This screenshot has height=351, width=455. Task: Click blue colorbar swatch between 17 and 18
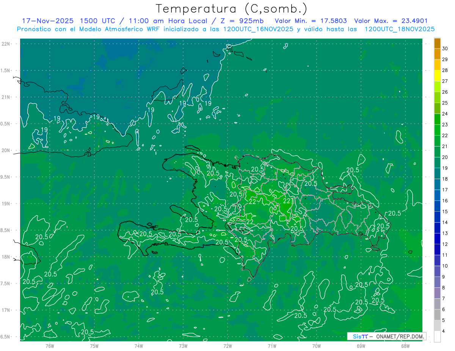pyautogui.click(x=437, y=184)
